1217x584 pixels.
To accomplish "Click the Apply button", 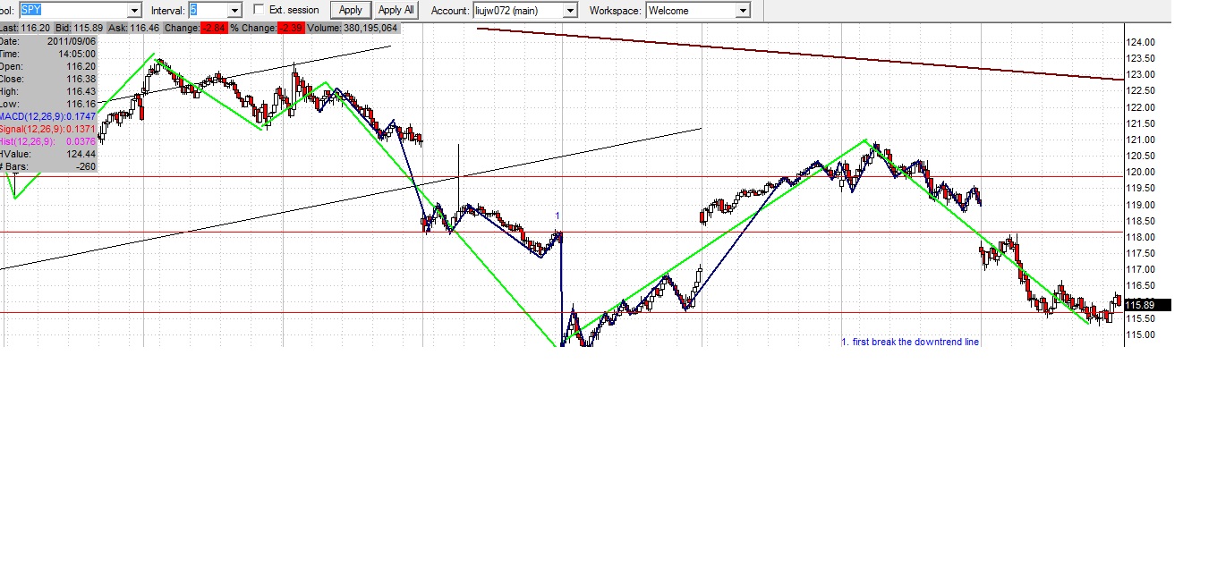I will coord(351,10).
